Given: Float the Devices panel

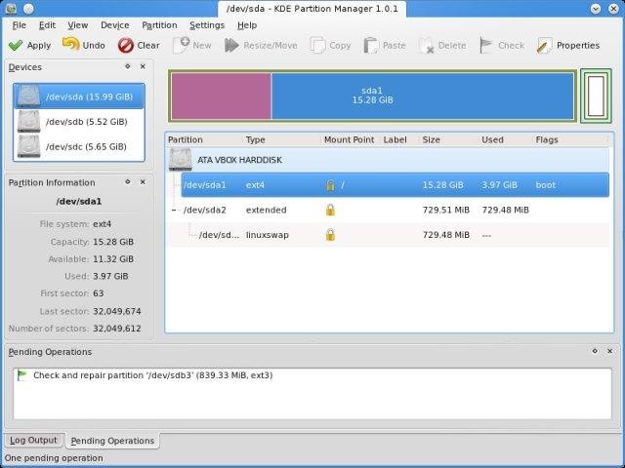Looking at the screenshot, I should (128, 66).
